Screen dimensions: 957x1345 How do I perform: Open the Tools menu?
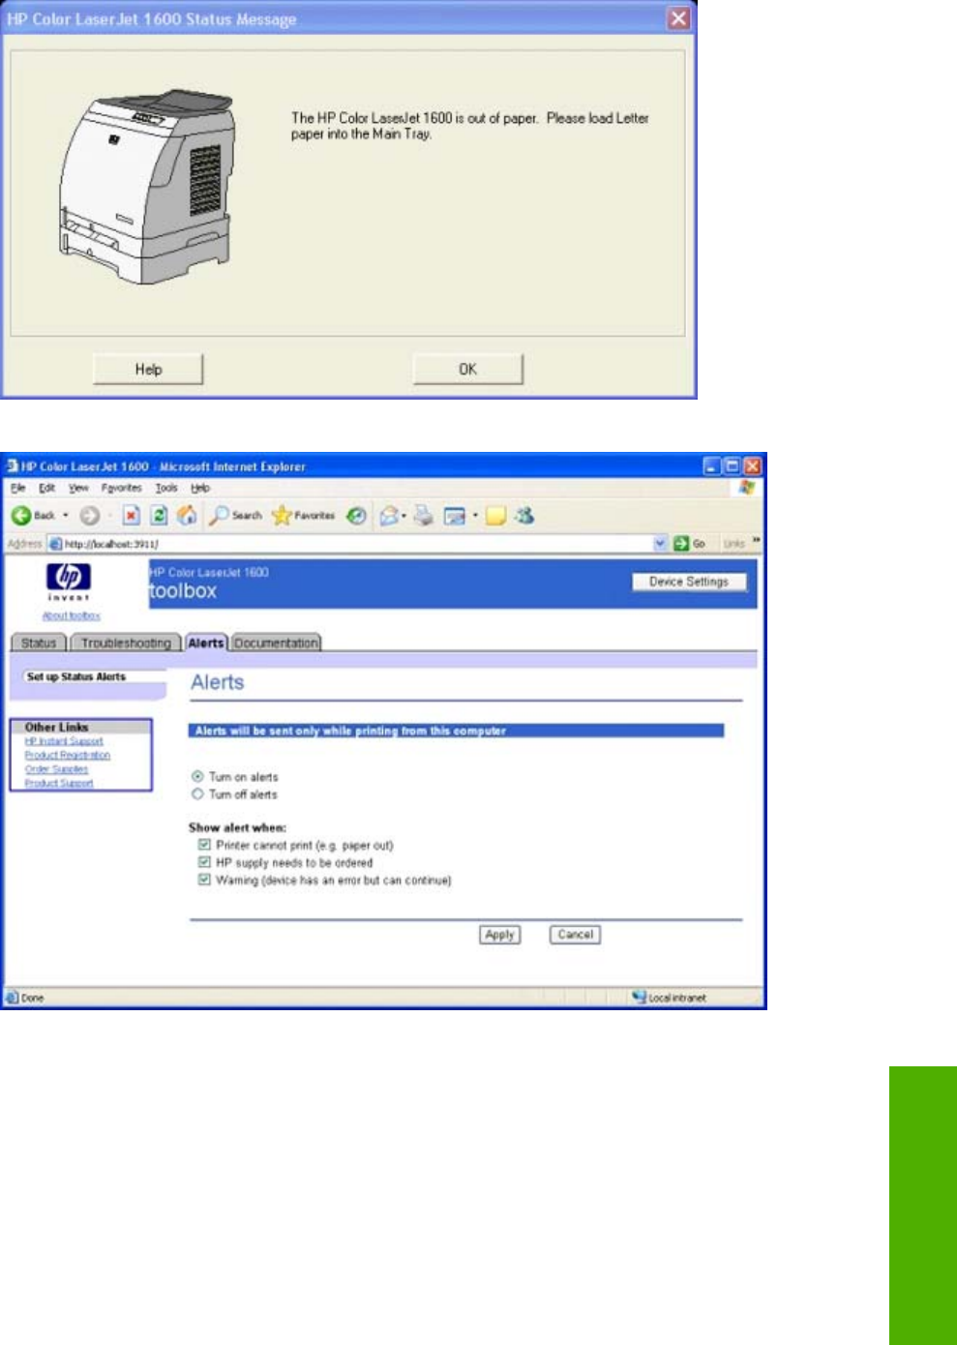pyautogui.click(x=167, y=489)
